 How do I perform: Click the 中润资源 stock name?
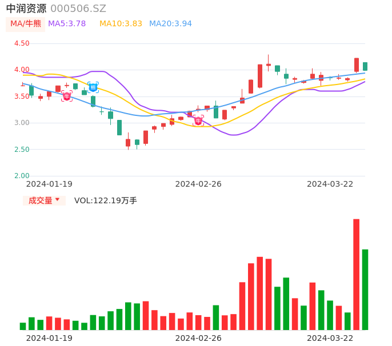click(x=26, y=9)
